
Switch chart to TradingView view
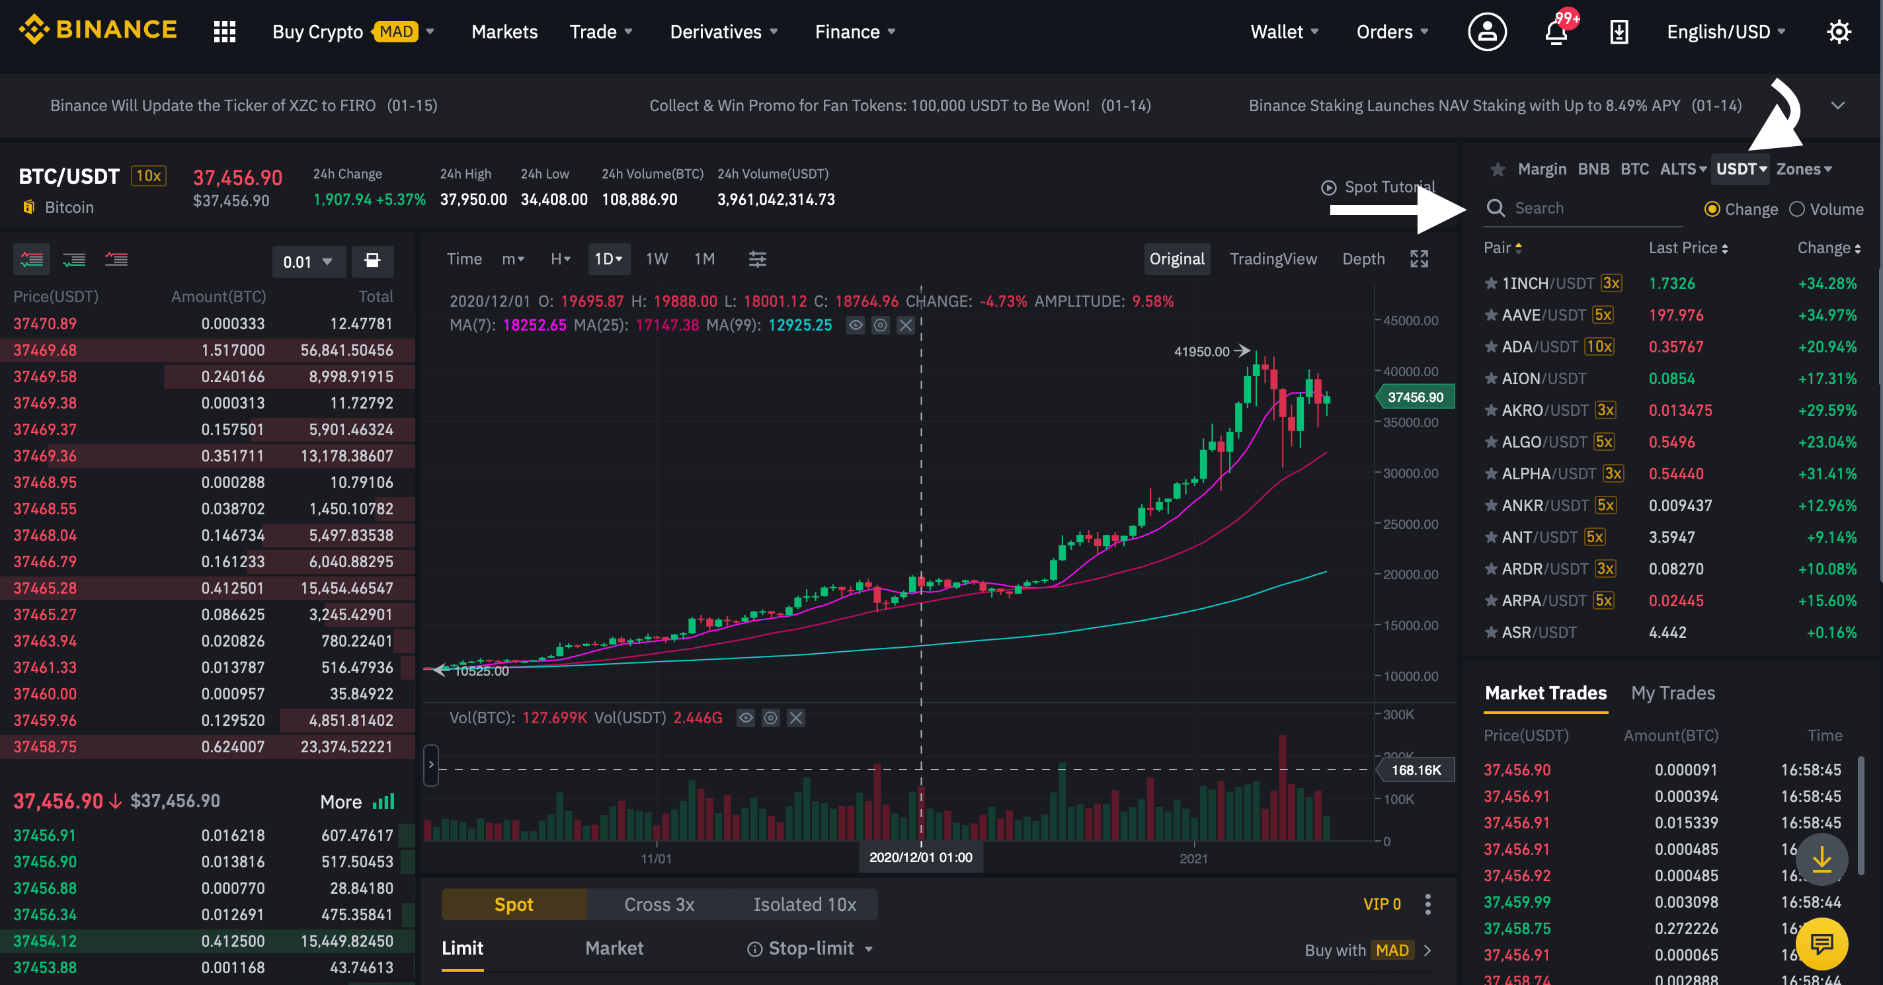tap(1273, 258)
